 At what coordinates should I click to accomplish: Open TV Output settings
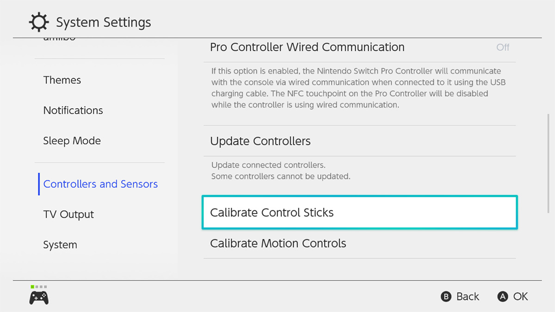coord(68,214)
